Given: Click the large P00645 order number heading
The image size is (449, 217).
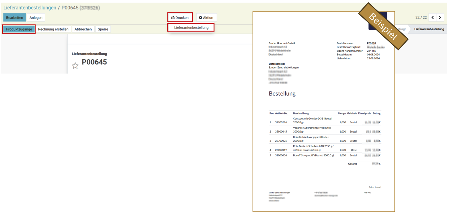Looking at the screenshot, I should (94, 62).
